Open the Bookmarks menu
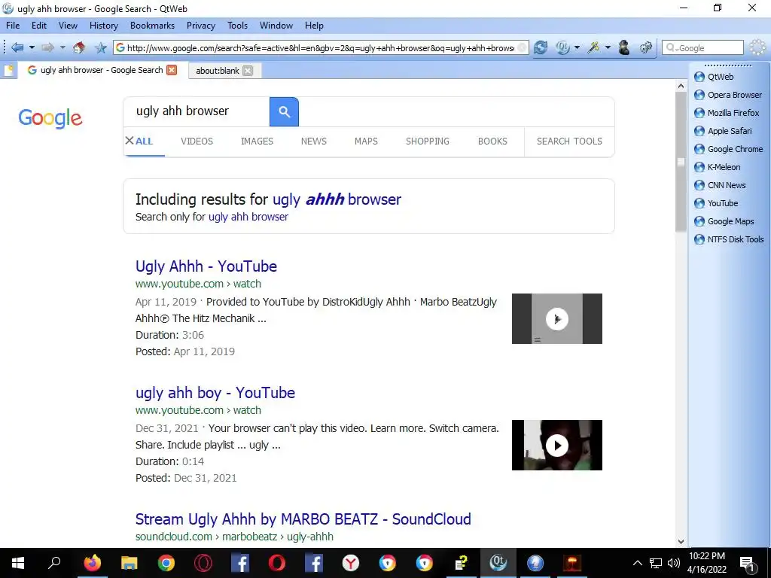The height and width of the screenshot is (578, 771). pyautogui.click(x=152, y=26)
